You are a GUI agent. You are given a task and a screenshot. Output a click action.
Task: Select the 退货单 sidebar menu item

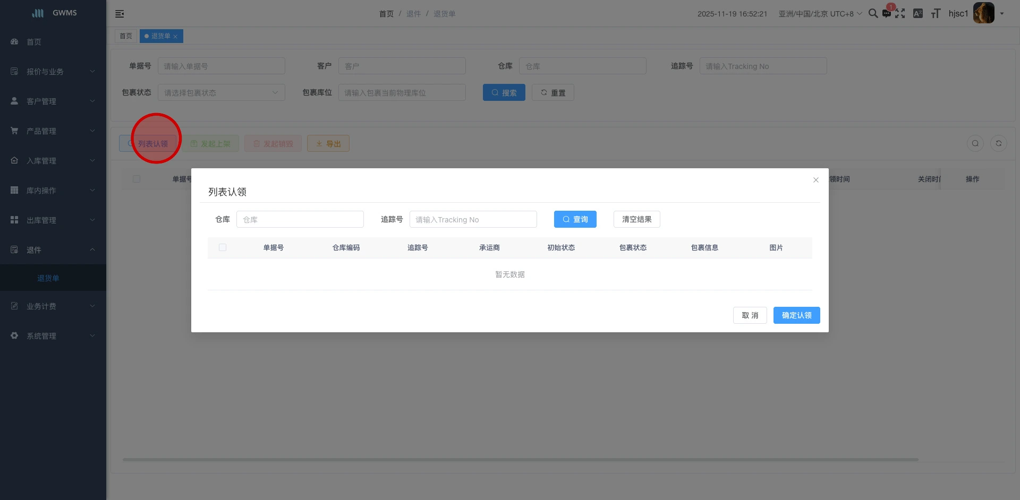[x=48, y=278]
